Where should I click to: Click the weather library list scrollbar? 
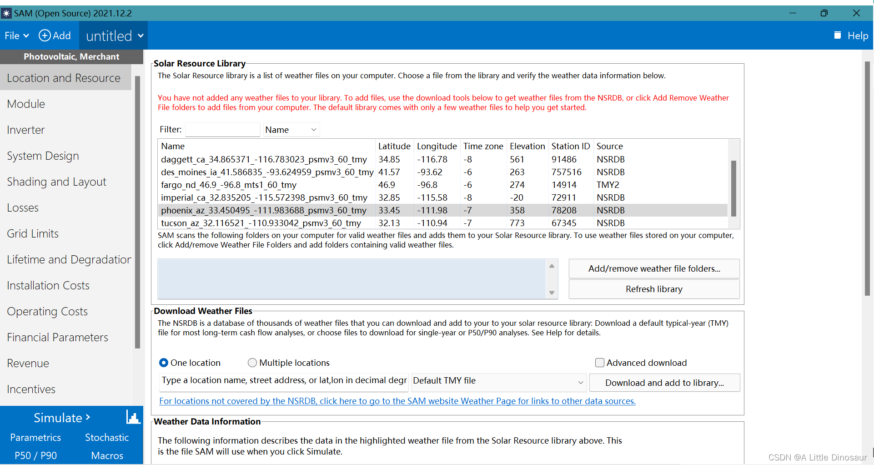733,188
